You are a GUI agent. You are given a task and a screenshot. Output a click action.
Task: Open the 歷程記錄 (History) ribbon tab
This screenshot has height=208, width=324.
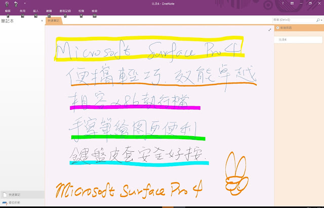tap(65, 11)
